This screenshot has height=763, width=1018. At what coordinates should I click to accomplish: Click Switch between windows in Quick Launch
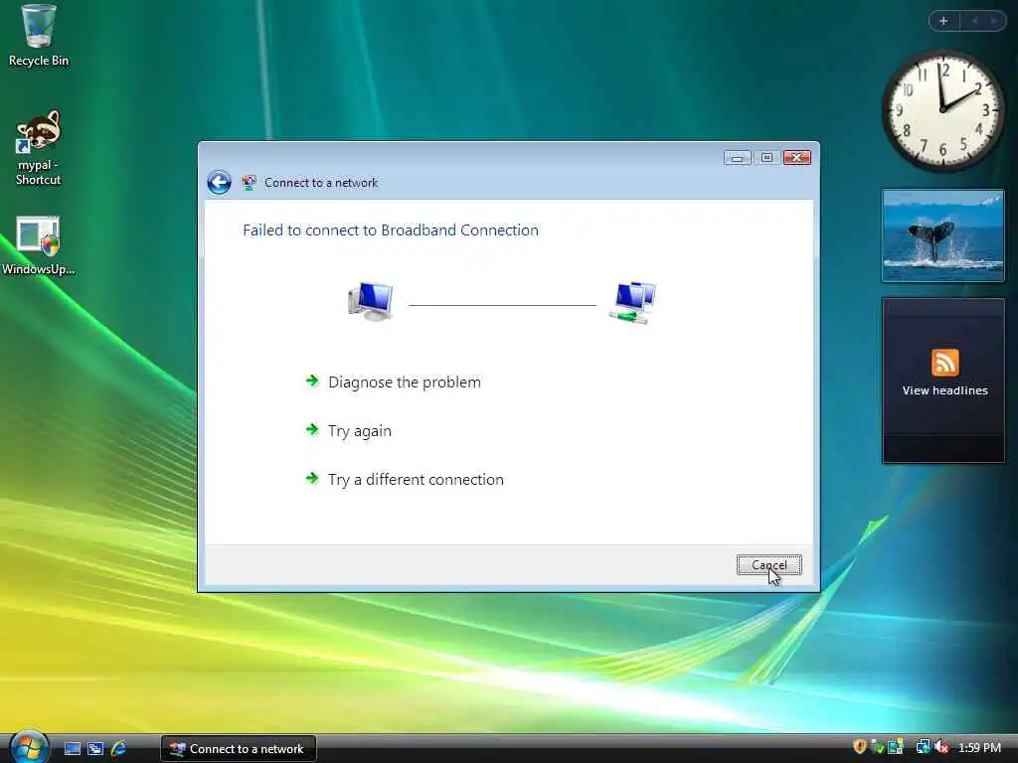[x=95, y=749]
